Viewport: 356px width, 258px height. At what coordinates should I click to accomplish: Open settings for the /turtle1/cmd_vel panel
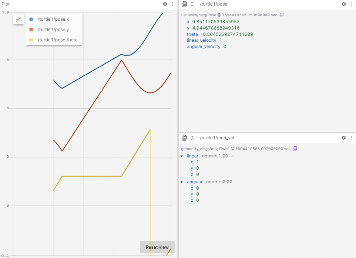point(343,138)
